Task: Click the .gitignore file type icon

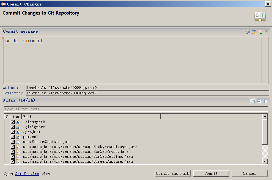Action: [x=18, y=127]
